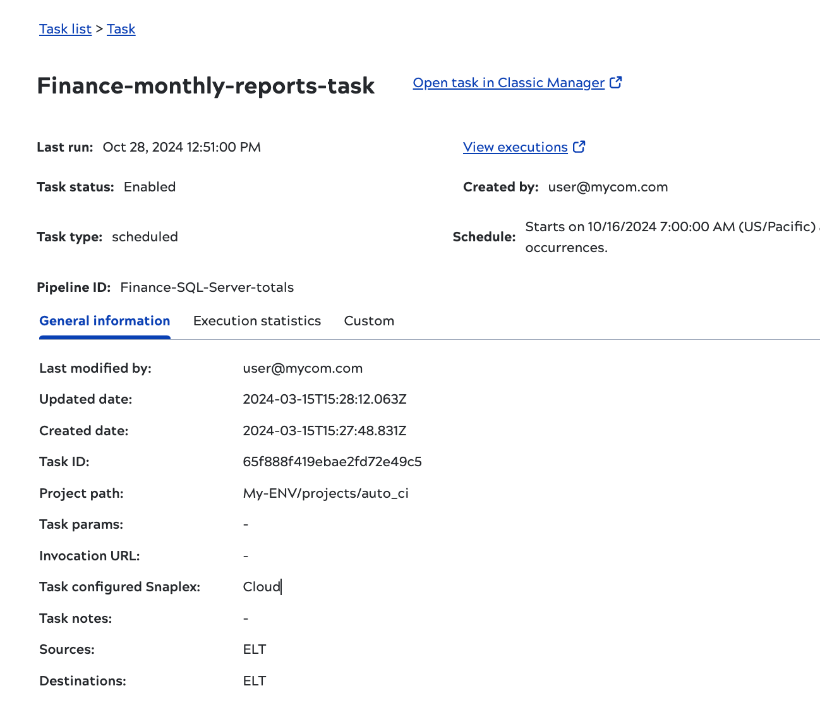The height and width of the screenshot is (705, 820).
Task: Click the Sources value ELT
Action: point(254,649)
